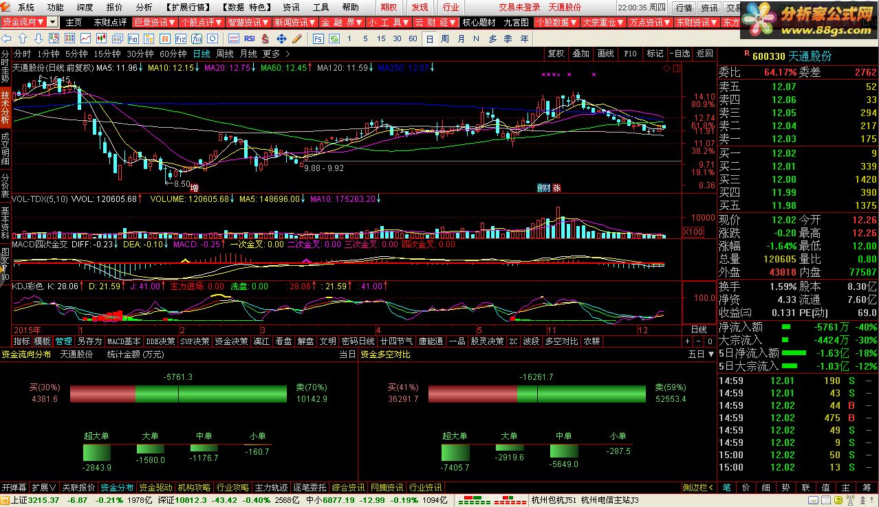
Task: Click the 叠加 overlay button
Action: point(581,54)
